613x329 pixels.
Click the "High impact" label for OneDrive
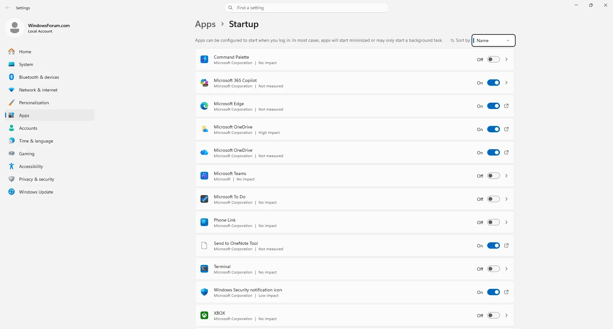[x=269, y=133]
